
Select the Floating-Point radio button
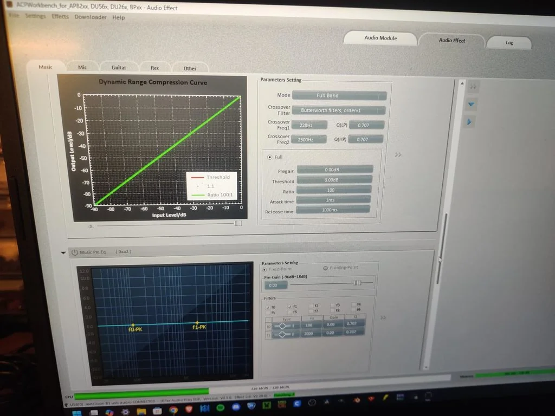326,268
